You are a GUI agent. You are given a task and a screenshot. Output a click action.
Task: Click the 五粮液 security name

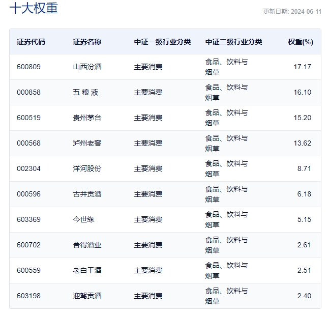(x=85, y=92)
